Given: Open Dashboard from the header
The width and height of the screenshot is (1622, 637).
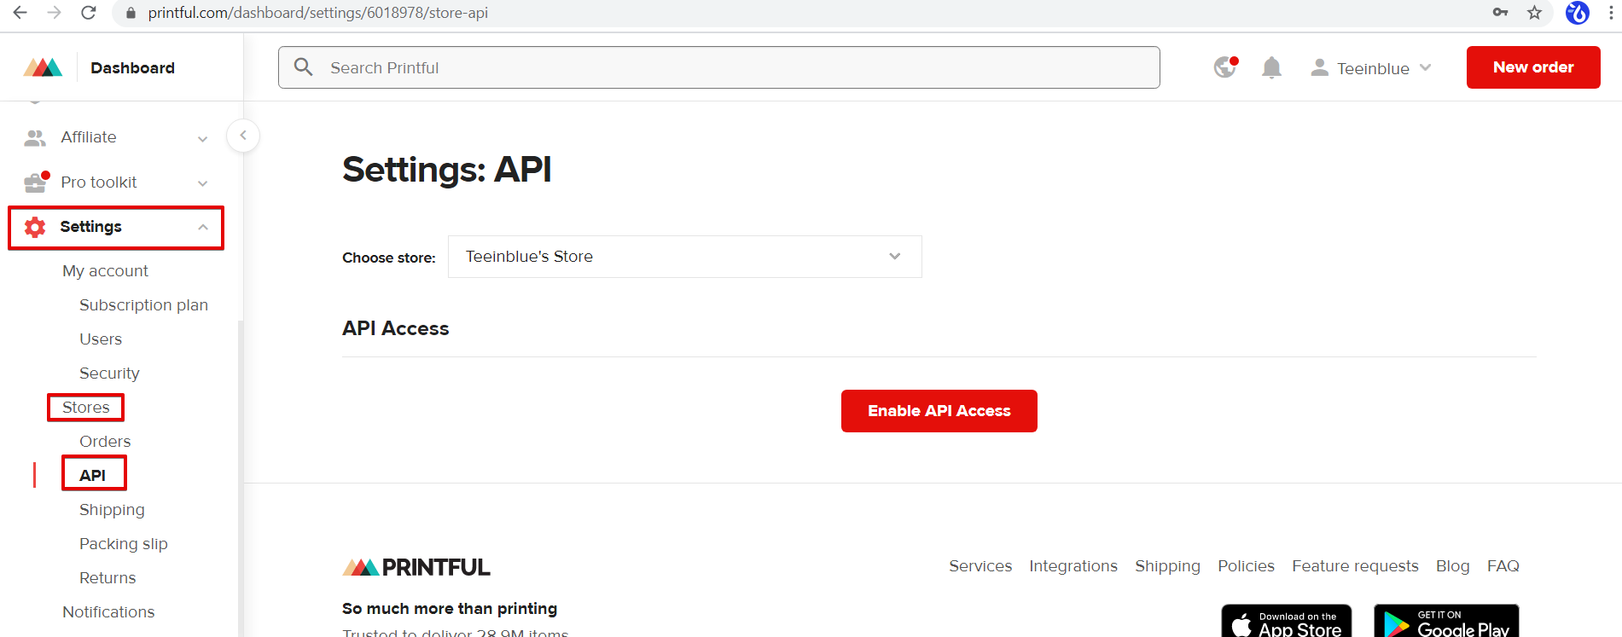Looking at the screenshot, I should click(x=132, y=68).
